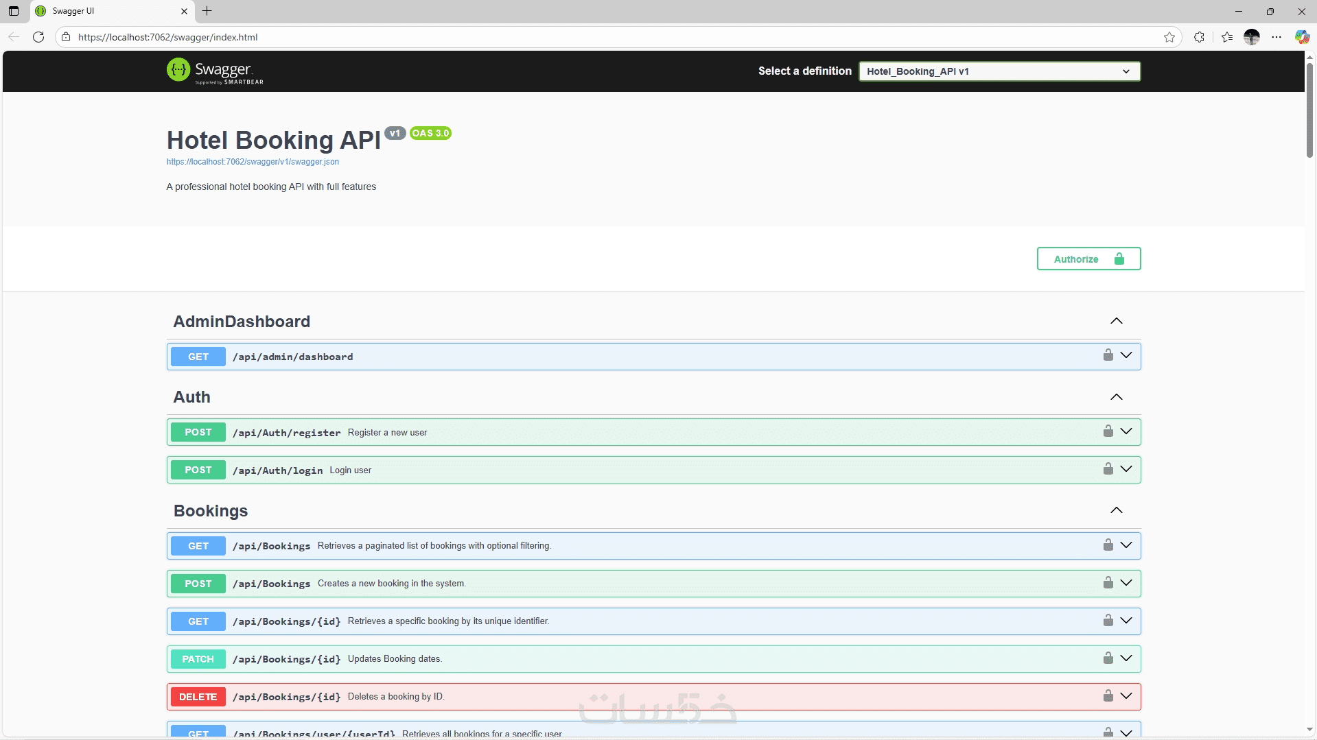This screenshot has width=1317, height=740.
Task: Click lock icon on GET /api/Bookings row
Action: (x=1108, y=545)
